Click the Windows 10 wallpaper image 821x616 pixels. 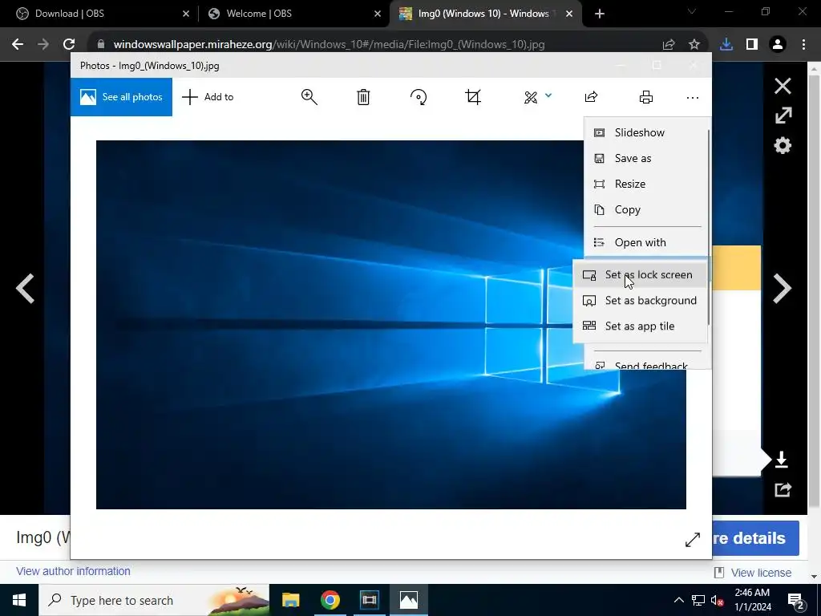tap(391, 324)
